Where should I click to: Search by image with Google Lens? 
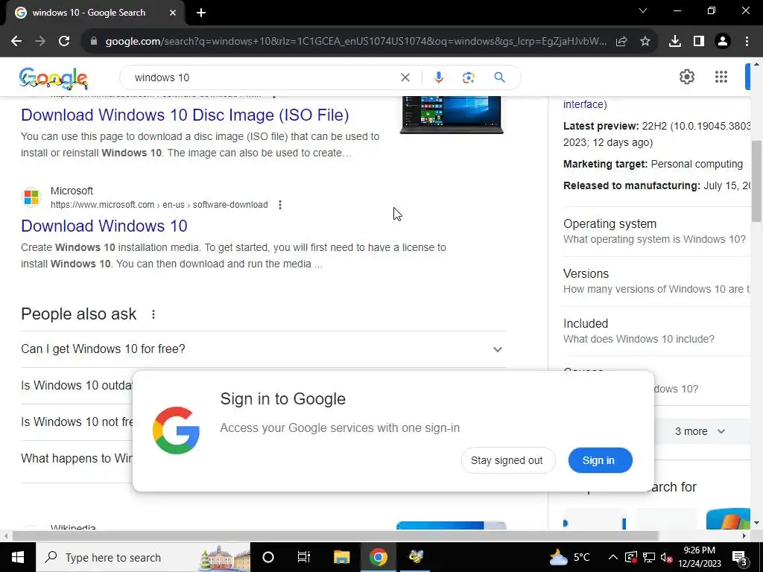pyautogui.click(x=468, y=77)
